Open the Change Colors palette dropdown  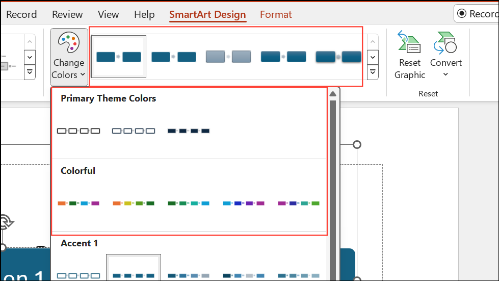tap(69, 57)
